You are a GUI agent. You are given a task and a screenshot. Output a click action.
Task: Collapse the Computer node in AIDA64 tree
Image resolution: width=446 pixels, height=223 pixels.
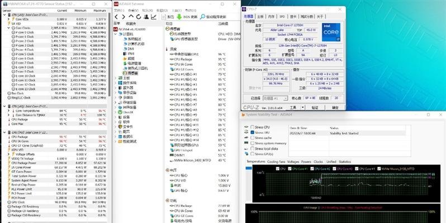(116, 34)
